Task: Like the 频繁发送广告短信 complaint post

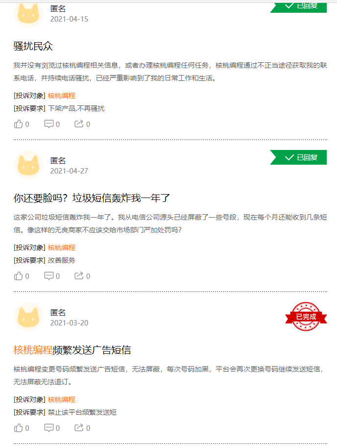Action: pos(19,428)
